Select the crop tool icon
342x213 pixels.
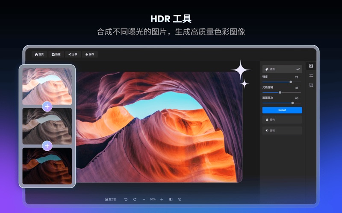(311, 85)
